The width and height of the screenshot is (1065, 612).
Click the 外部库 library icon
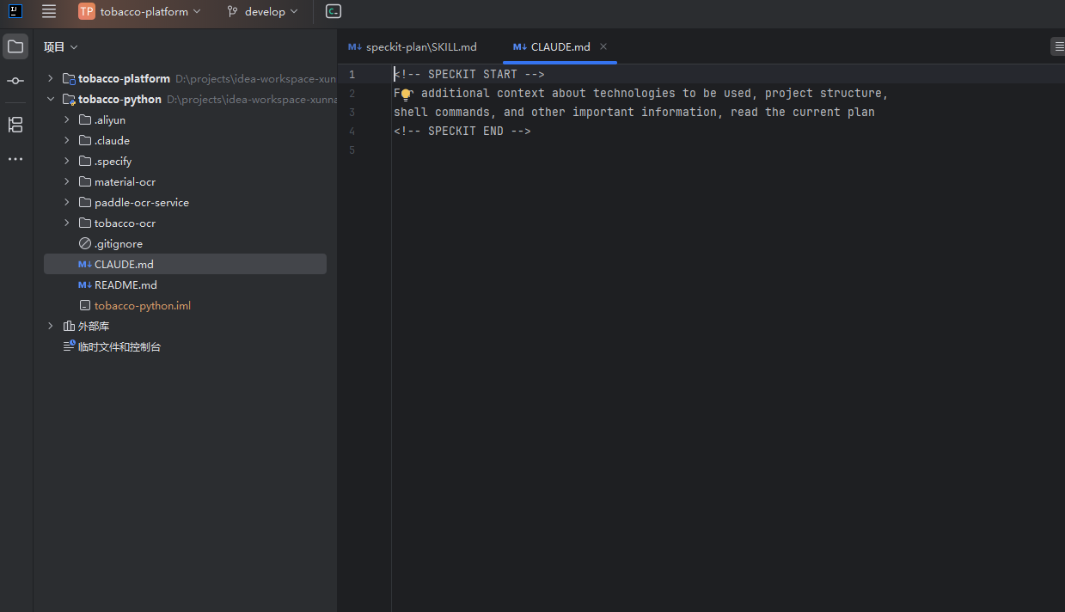click(x=69, y=326)
